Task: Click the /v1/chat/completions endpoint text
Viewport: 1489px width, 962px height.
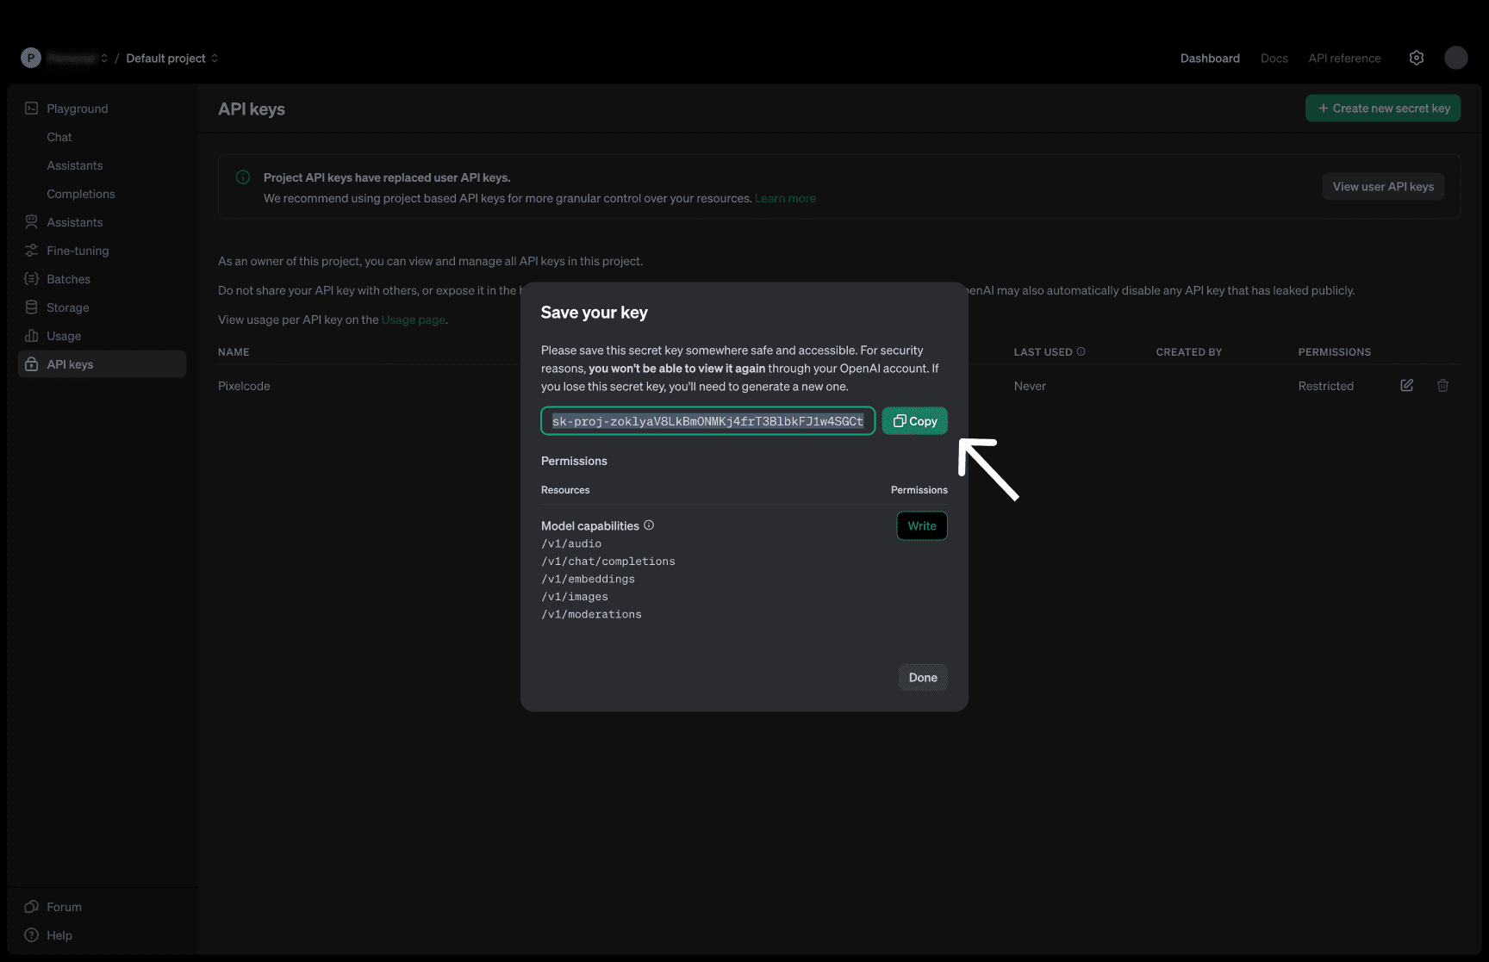Action: click(x=608, y=562)
